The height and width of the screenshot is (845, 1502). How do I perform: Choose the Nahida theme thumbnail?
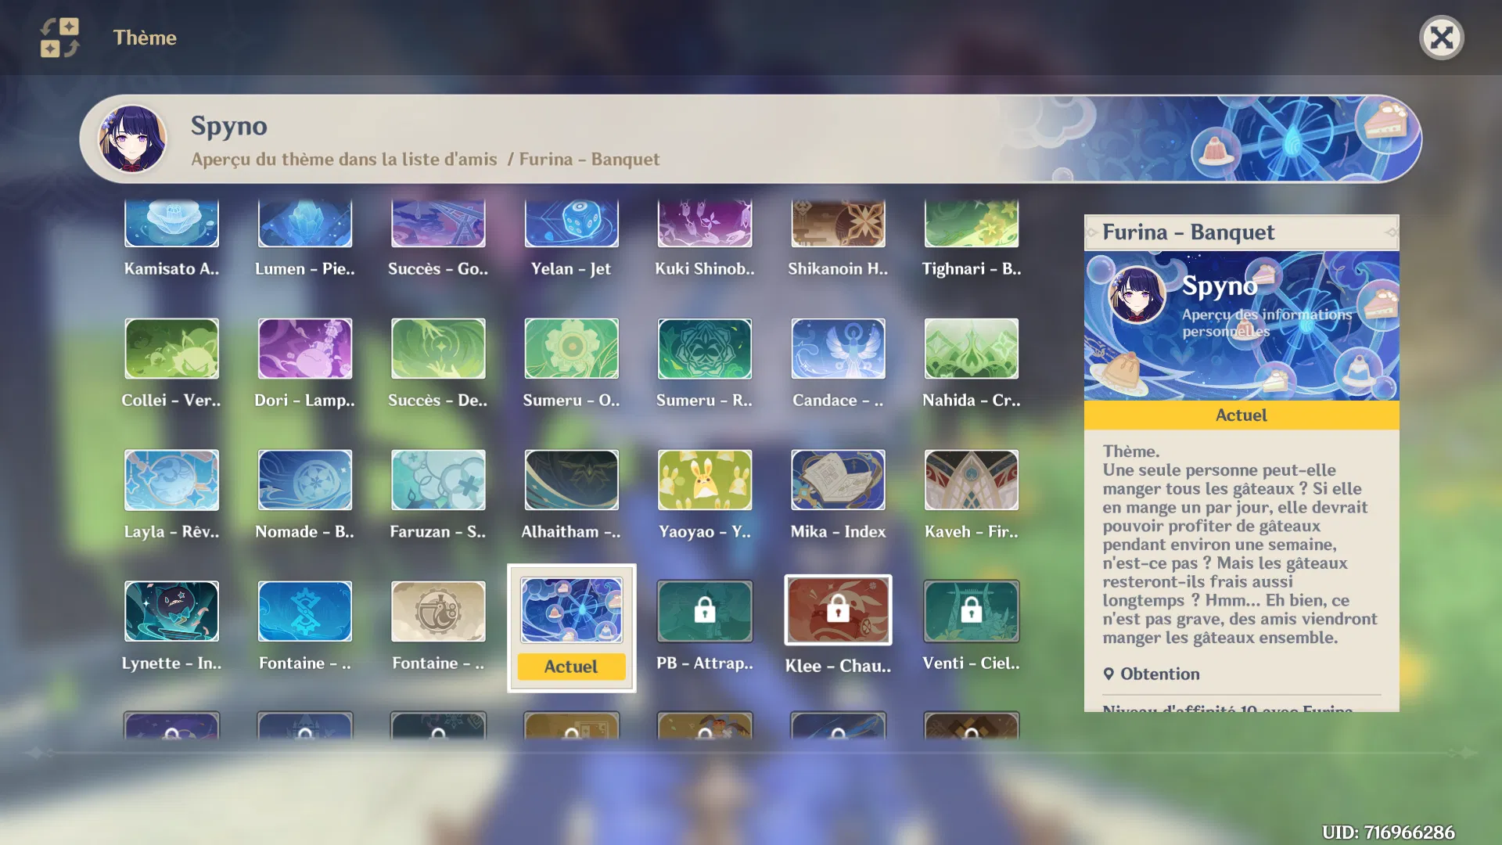971,348
